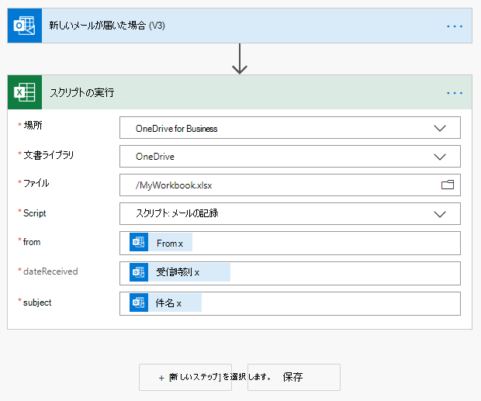Click the Outlook icon in the 件名 token
Screen dimensions: 481x401
139,302
